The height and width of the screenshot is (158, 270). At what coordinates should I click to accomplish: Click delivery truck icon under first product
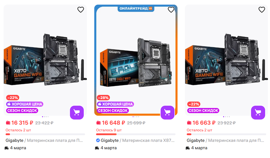coord(7,148)
